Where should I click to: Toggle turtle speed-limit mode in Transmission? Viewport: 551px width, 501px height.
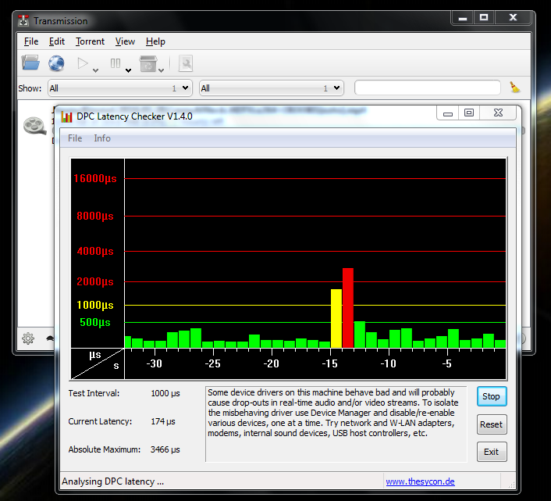pos(50,338)
